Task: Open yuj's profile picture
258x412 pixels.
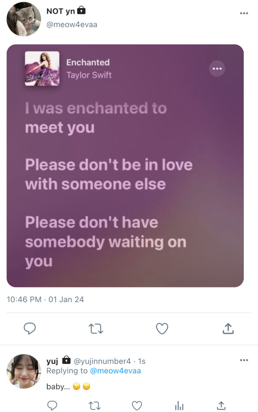Action: point(24,371)
